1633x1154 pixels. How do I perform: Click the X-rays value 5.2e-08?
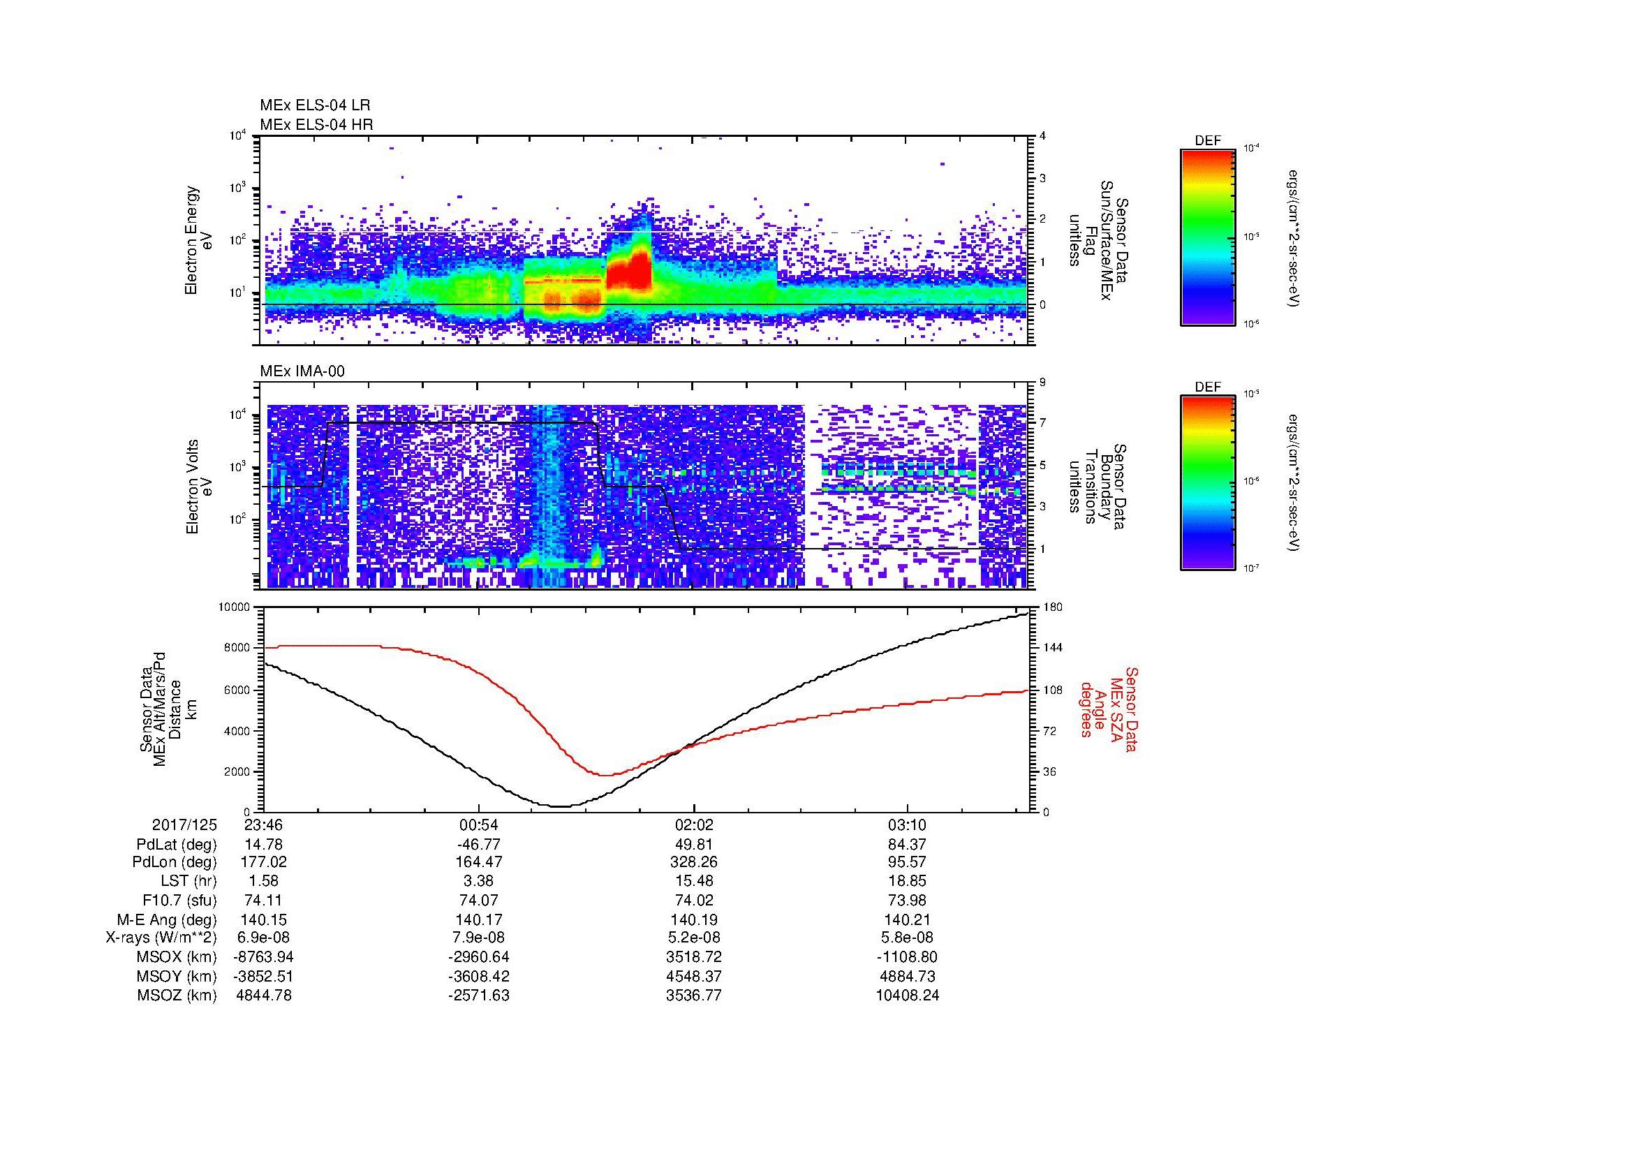click(694, 938)
